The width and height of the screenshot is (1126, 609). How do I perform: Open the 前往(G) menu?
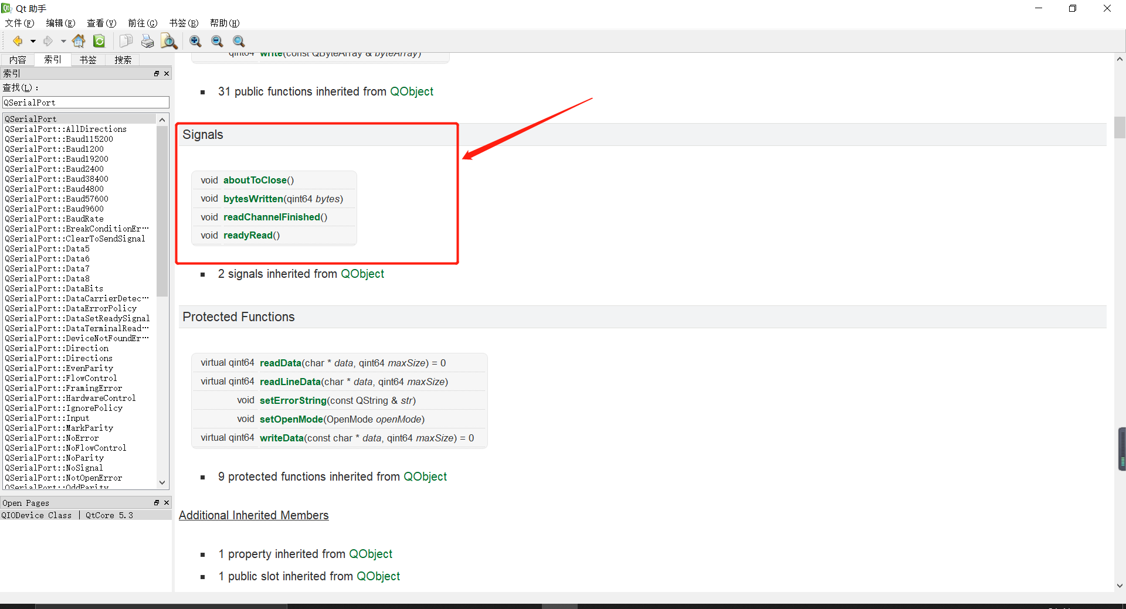[143, 23]
